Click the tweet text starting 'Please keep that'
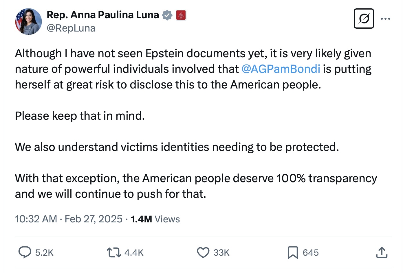 click(x=80, y=116)
